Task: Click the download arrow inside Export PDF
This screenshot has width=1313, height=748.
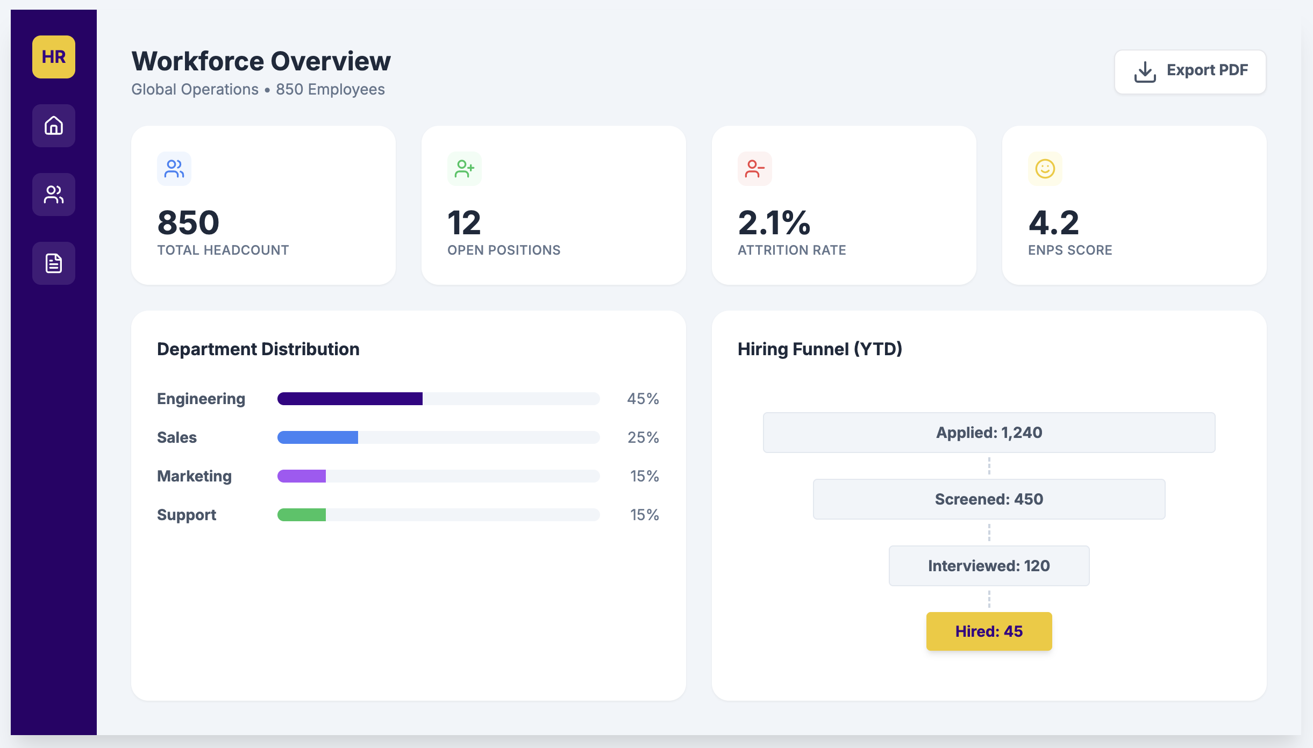Action: pyautogui.click(x=1146, y=71)
